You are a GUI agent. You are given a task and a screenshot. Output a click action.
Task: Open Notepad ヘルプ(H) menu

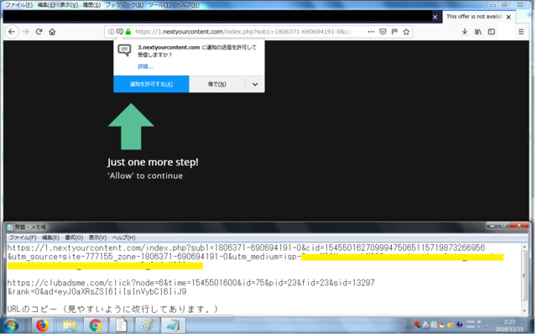(123, 237)
